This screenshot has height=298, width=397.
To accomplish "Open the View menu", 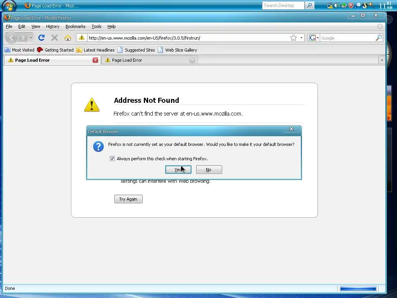I will tap(36, 26).
